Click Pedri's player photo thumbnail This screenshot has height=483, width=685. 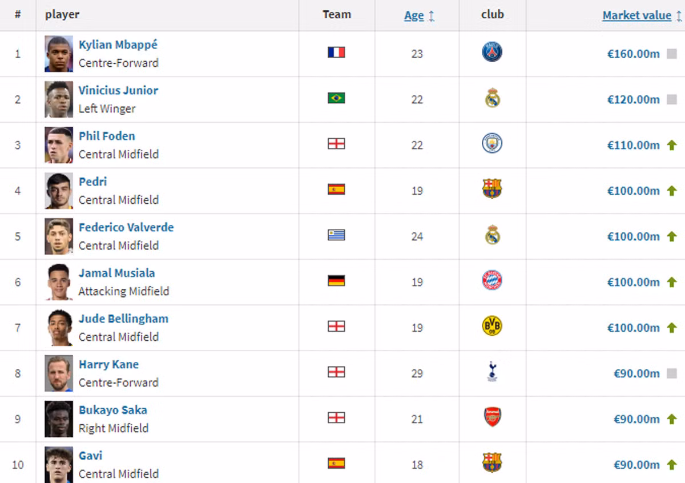(x=59, y=191)
